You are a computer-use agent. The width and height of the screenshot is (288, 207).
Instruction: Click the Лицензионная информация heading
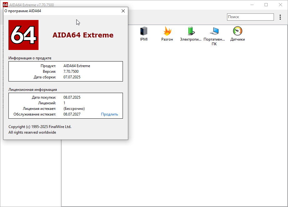[33, 90]
